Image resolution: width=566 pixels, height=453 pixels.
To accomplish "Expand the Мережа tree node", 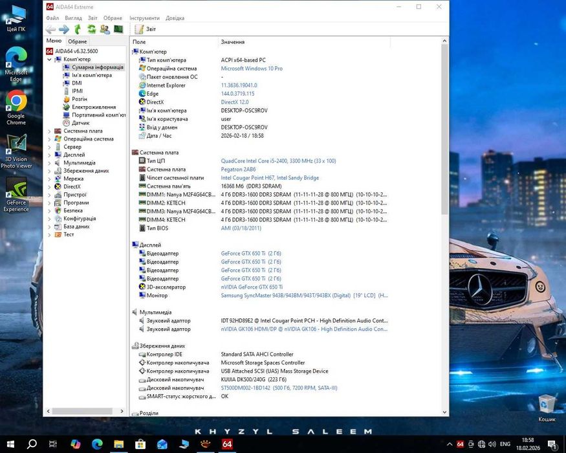I will pyautogui.click(x=49, y=179).
